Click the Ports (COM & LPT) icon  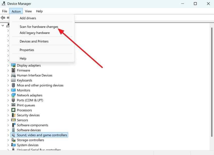13,100
